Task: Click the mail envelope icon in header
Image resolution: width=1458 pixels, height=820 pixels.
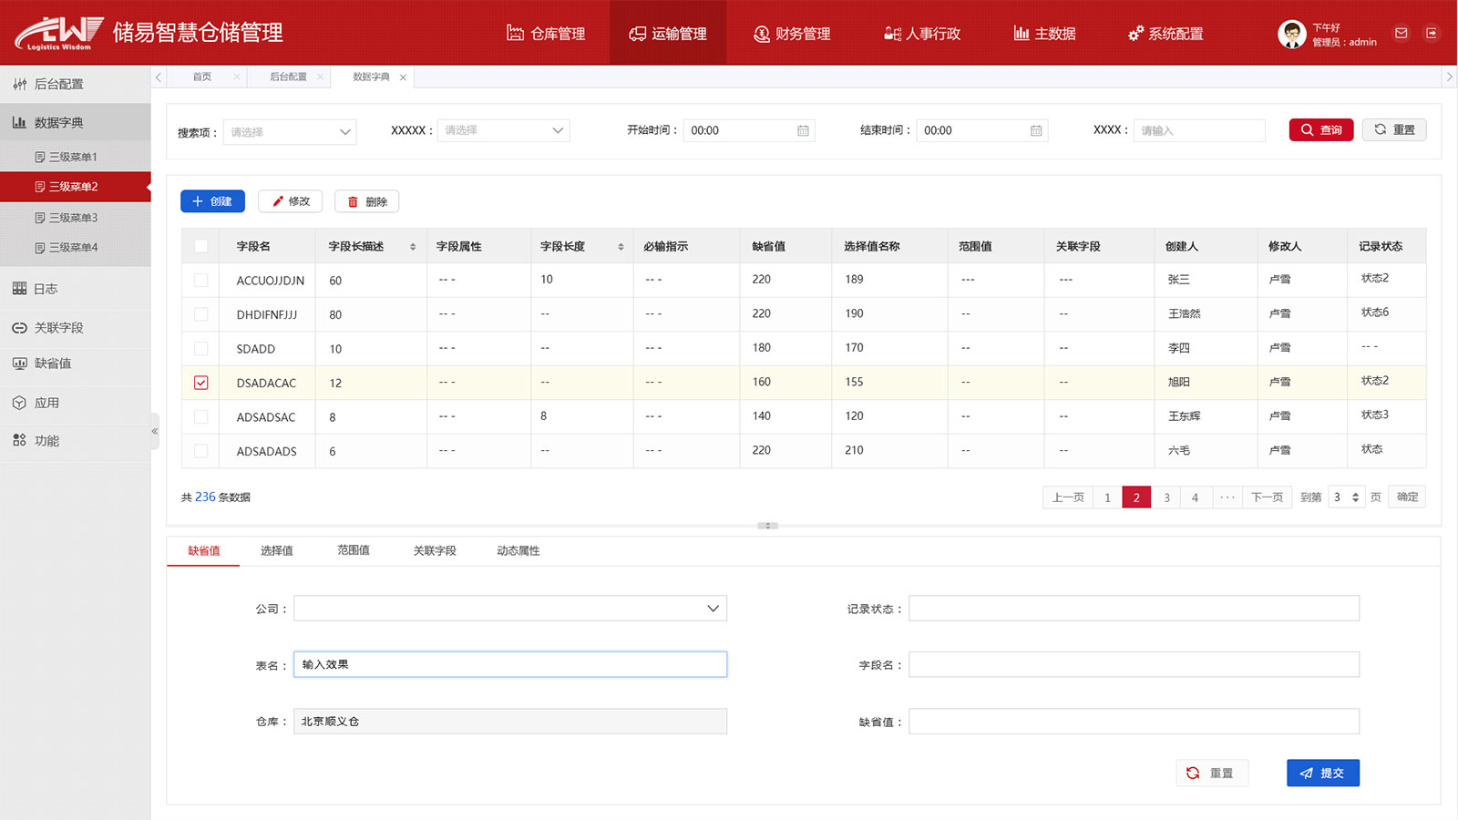Action: pos(1402,33)
